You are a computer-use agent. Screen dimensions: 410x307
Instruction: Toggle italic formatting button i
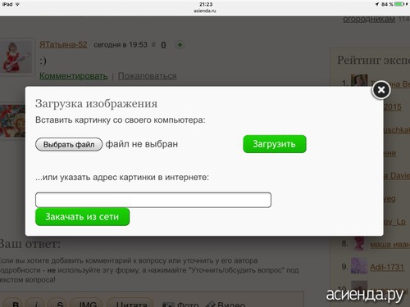tap(36, 304)
